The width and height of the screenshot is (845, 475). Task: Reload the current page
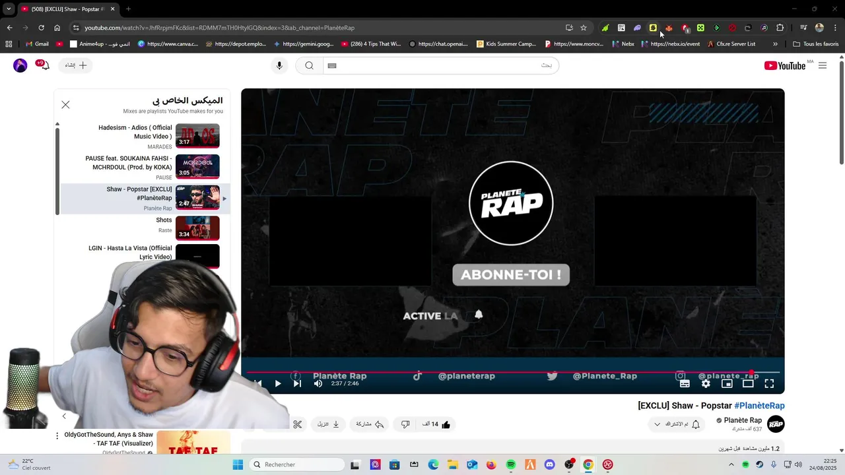[41, 28]
